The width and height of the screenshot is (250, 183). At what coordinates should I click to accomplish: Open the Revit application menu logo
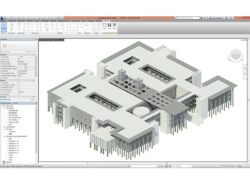pyautogui.click(x=3, y=18)
